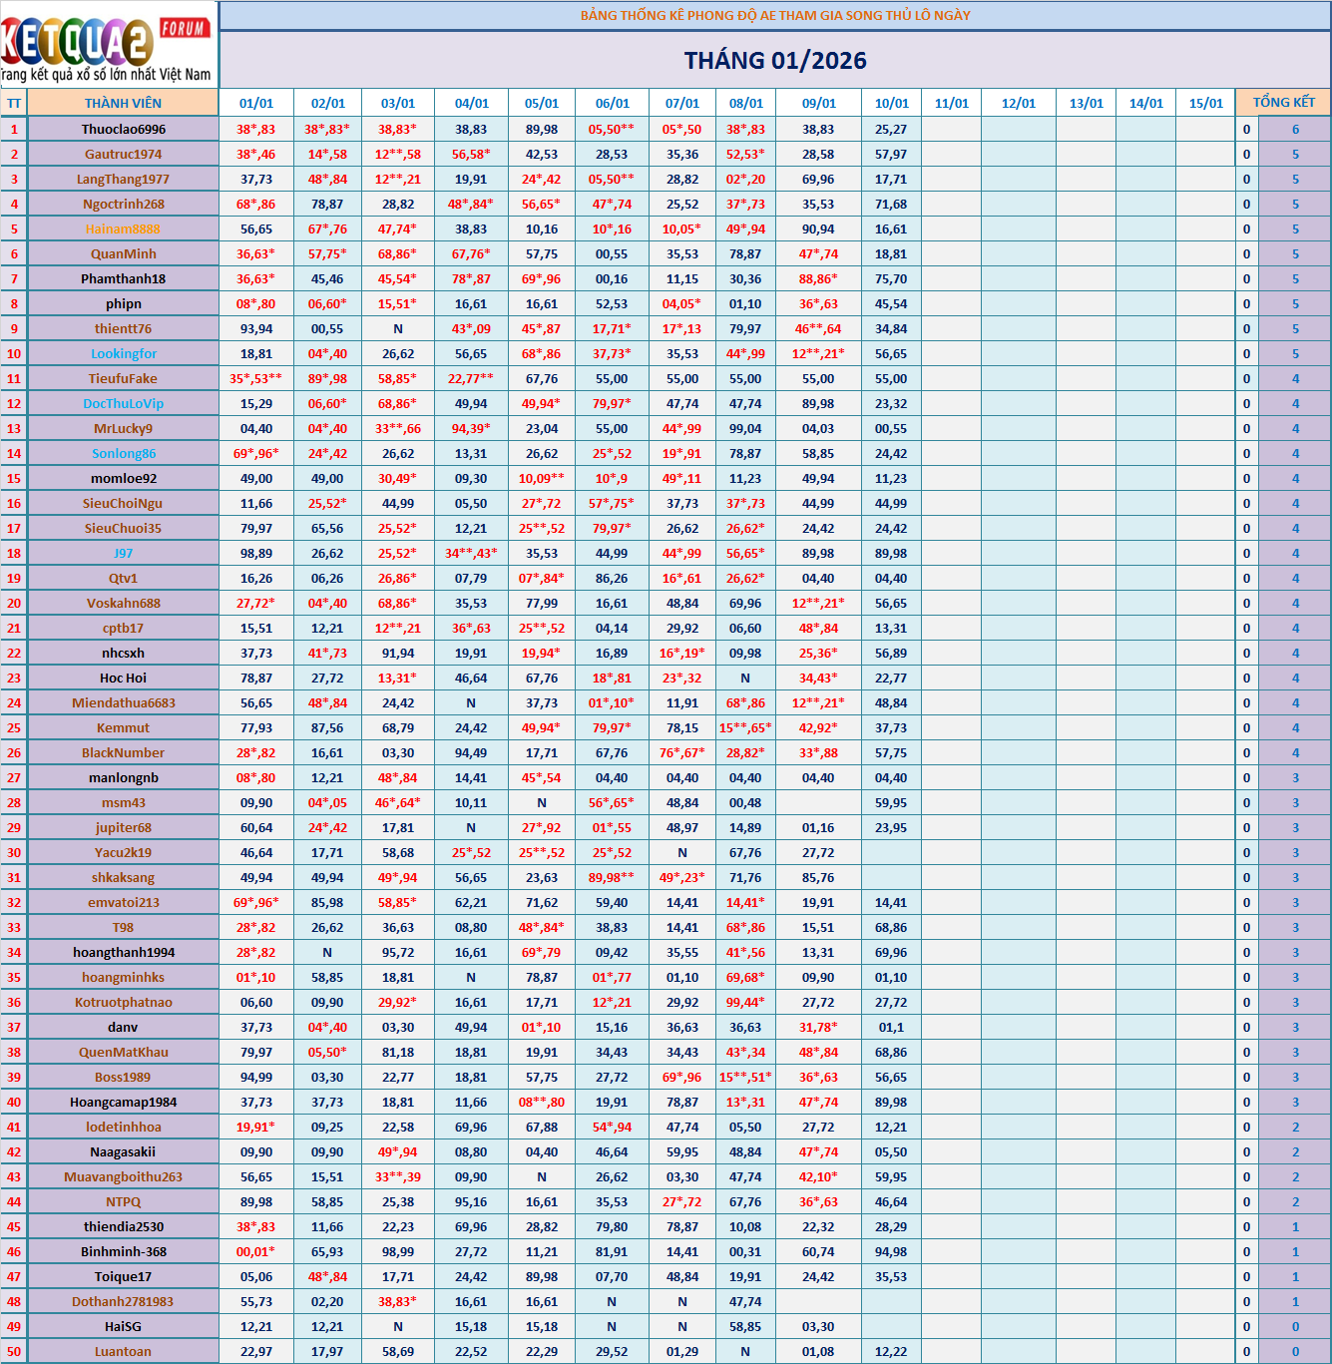Screen dimensions: 1332x1364
Task: Click the KETQUA2 Forum logo
Action: pos(108,45)
